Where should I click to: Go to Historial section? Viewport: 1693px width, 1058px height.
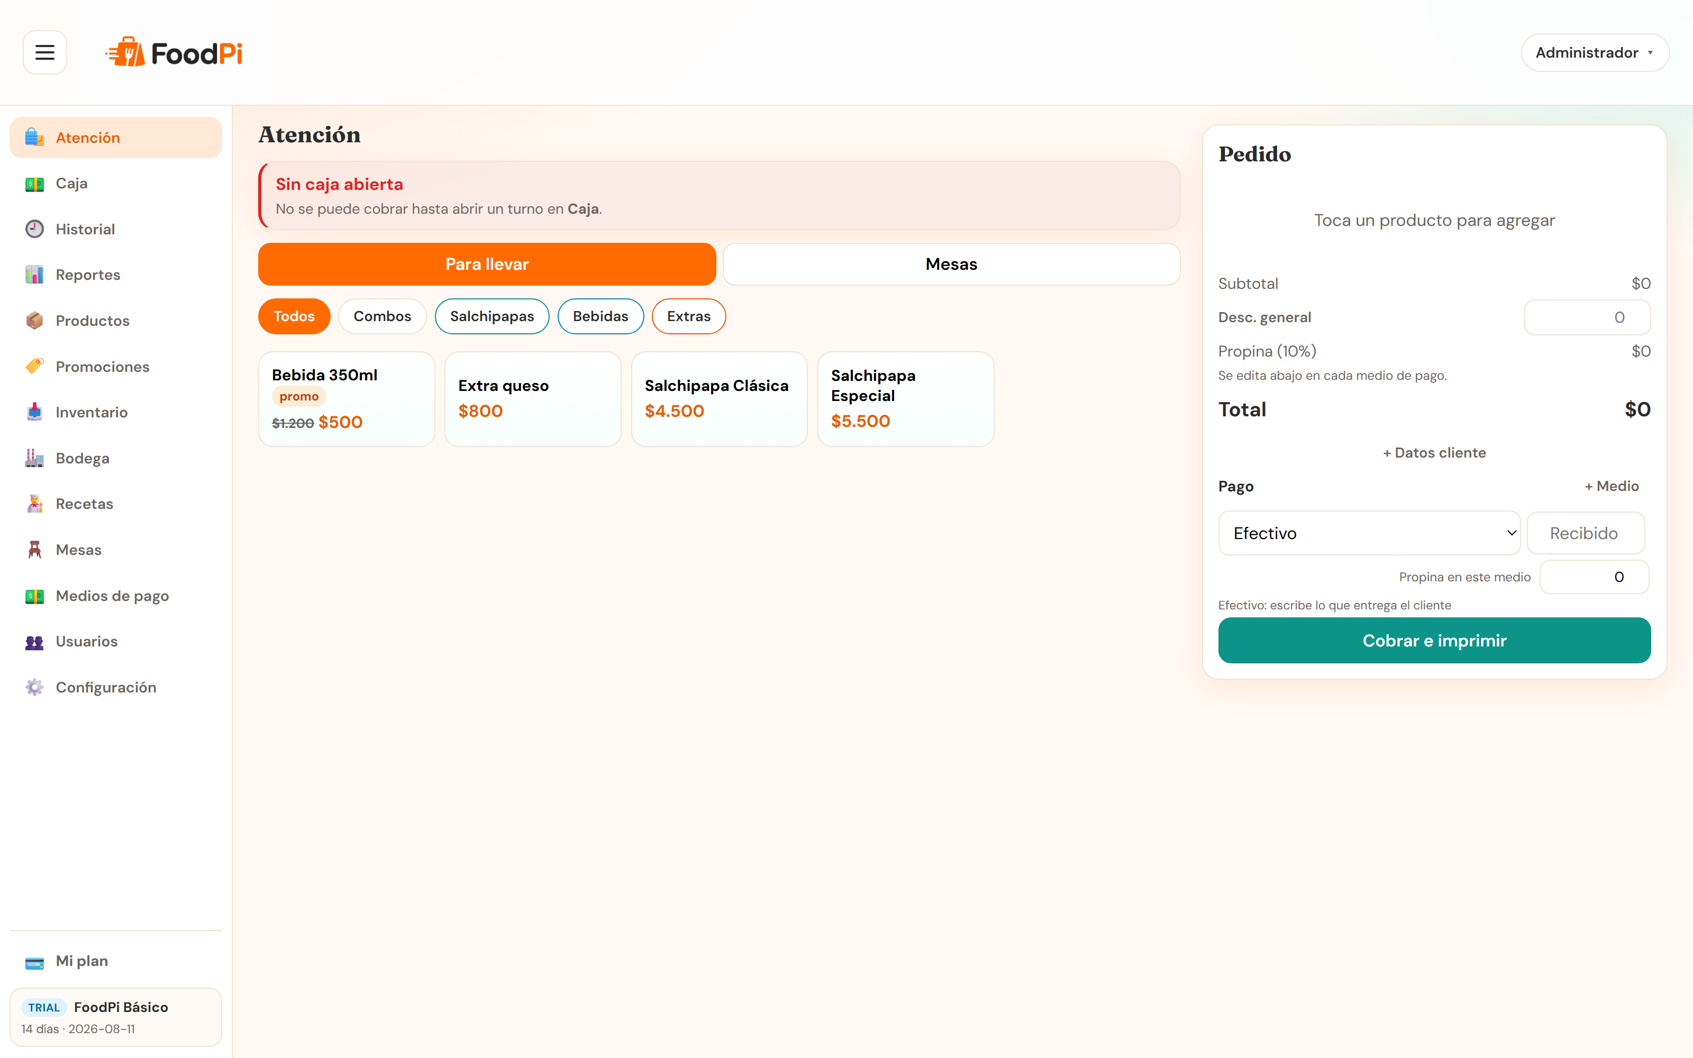coord(85,229)
